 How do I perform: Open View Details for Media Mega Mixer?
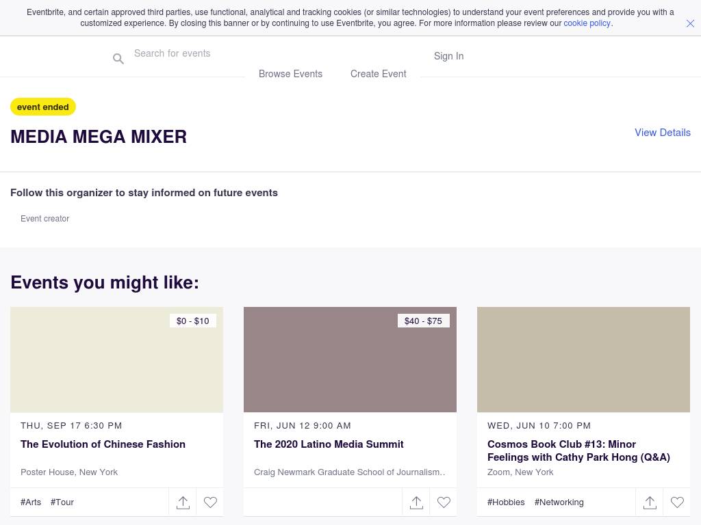(662, 133)
